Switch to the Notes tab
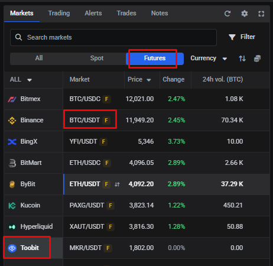The width and height of the screenshot is (273, 266). coord(160,13)
